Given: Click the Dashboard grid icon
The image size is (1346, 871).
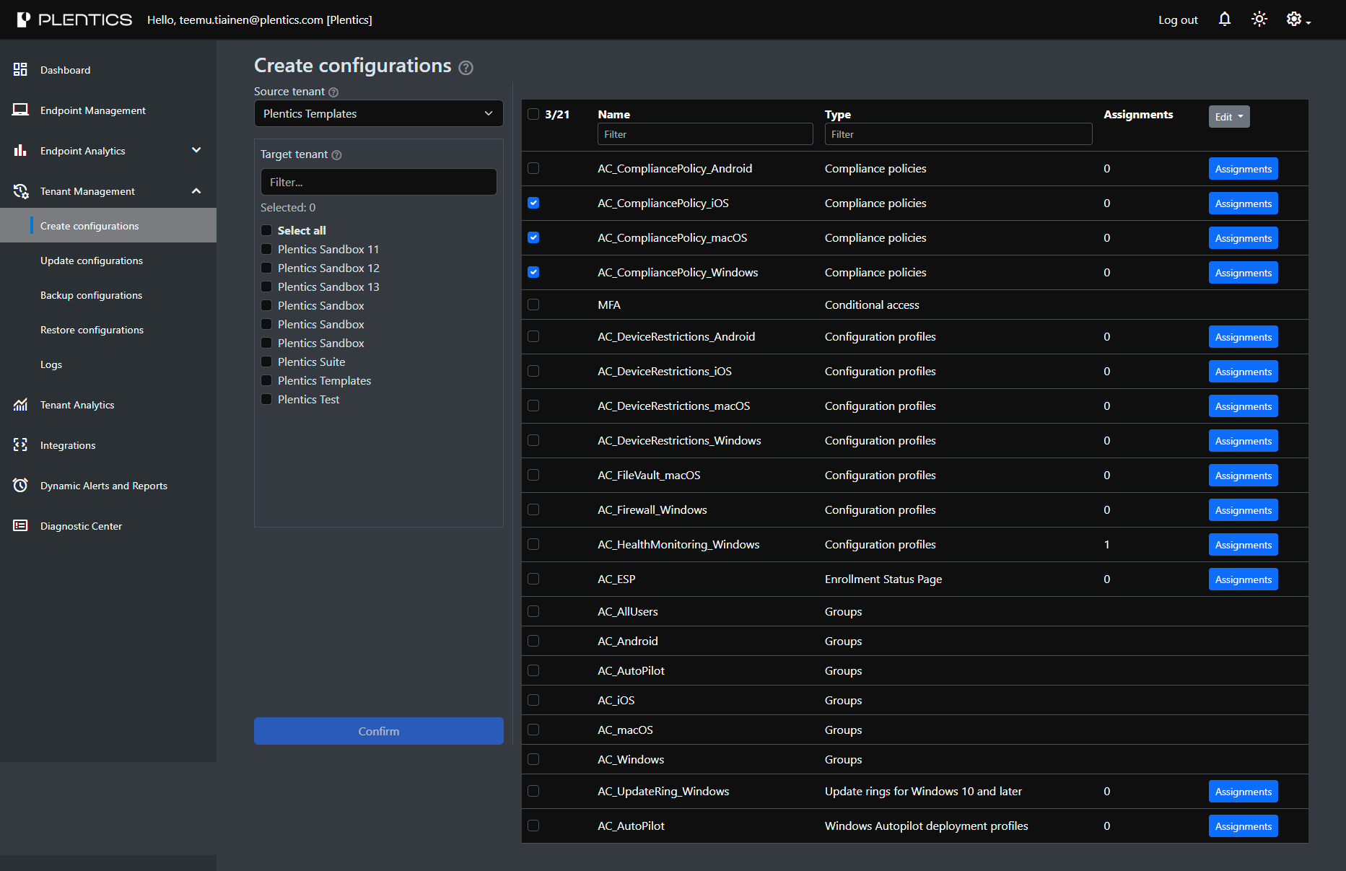Looking at the screenshot, I should click(x=20, y=70).
